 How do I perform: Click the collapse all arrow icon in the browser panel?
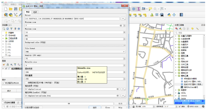(15, 29)
